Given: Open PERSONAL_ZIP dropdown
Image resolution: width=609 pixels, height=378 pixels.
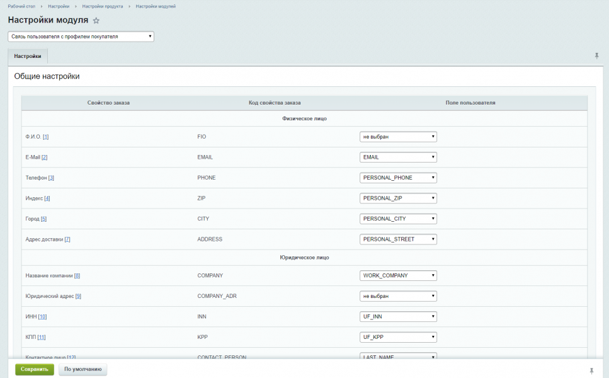Looking at the screenshot, I should (398, 198).
